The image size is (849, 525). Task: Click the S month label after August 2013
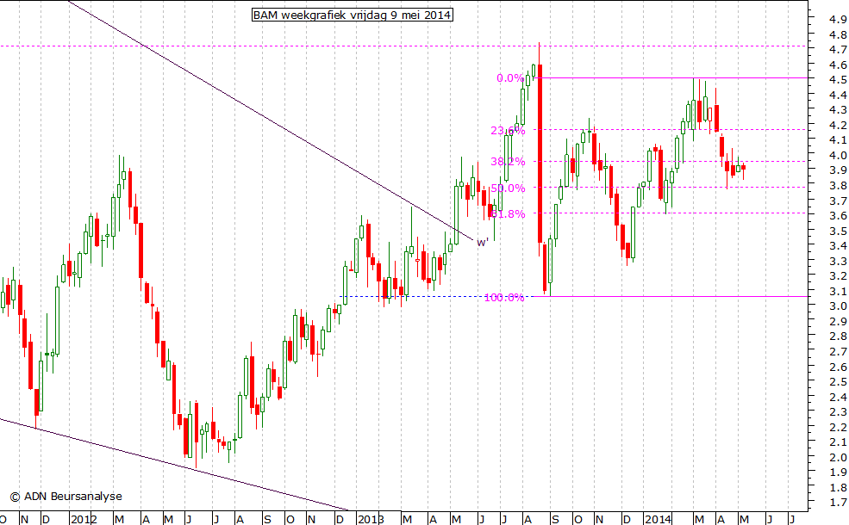point(555,520)
